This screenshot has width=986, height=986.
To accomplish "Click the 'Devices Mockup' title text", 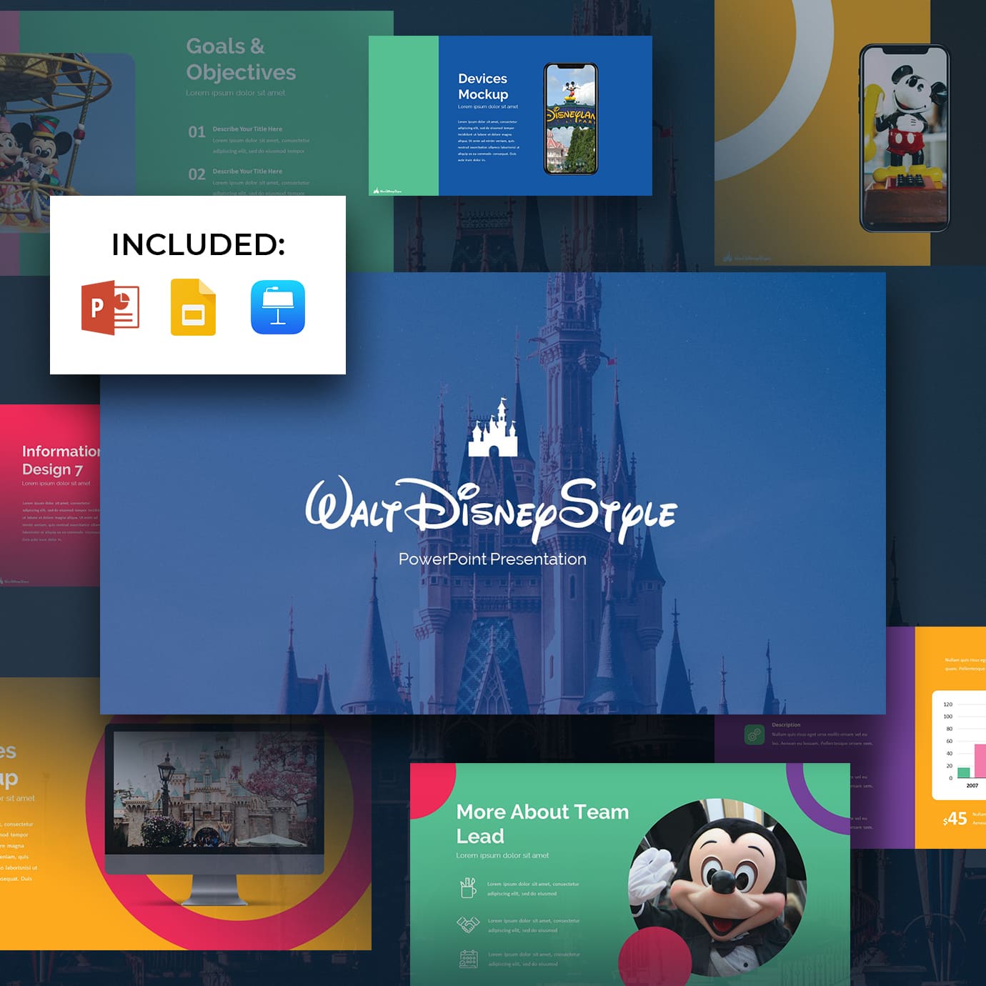I will (x=483, y=86).
